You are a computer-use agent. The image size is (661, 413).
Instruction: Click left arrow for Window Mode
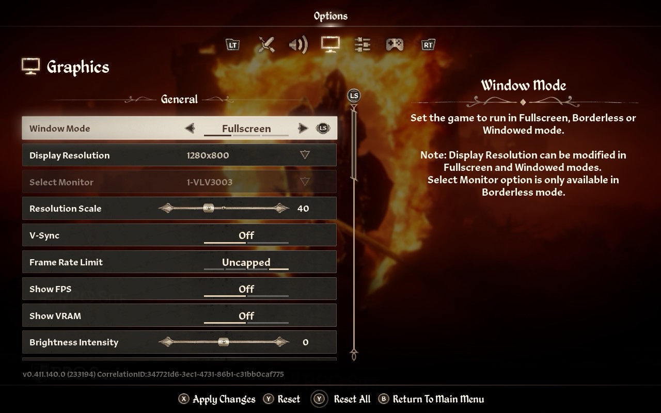click(x=190, y=128)
